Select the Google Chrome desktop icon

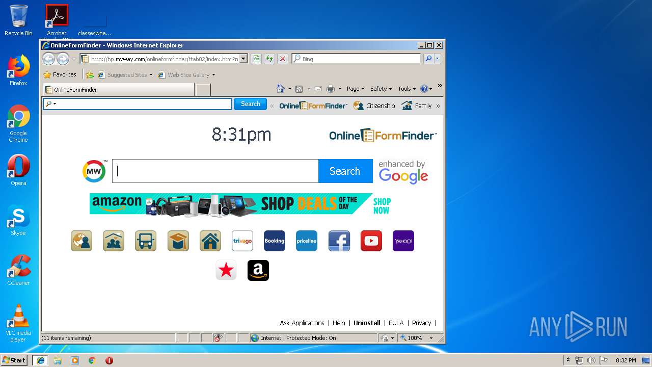pyautogui.click(x=18, y=124)
